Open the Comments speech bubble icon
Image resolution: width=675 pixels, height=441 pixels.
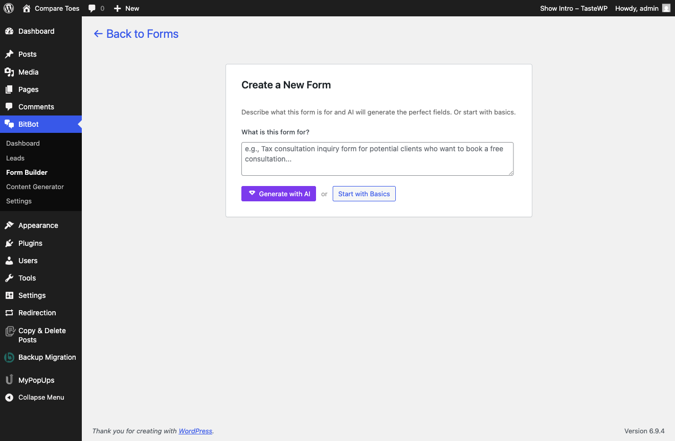coord(10,107)
